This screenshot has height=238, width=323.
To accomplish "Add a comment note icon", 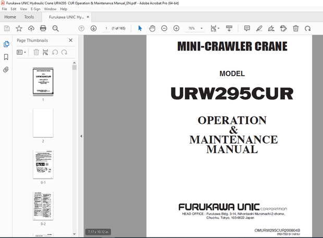I will (247, 29).
